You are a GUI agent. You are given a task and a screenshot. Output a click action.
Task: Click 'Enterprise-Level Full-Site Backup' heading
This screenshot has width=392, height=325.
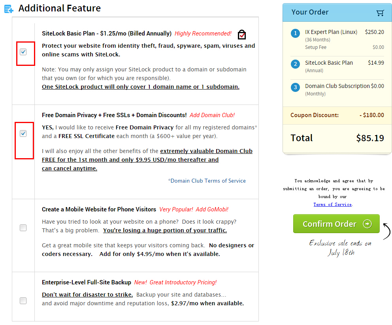[87, 282]
